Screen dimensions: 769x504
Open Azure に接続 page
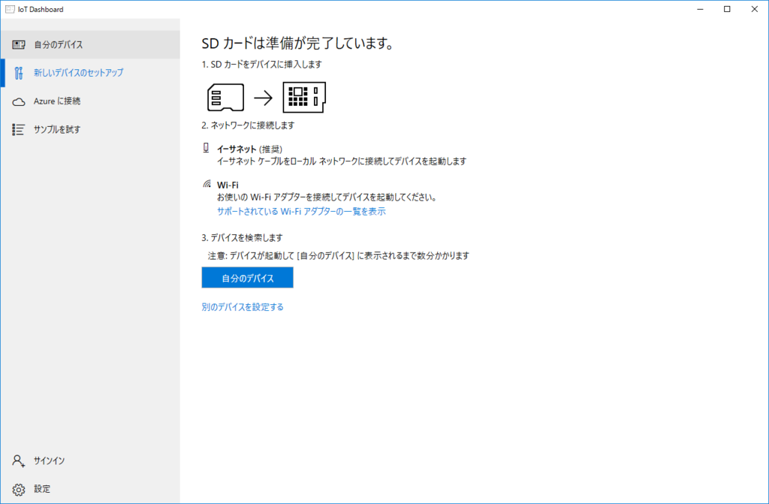coord(90,101)
